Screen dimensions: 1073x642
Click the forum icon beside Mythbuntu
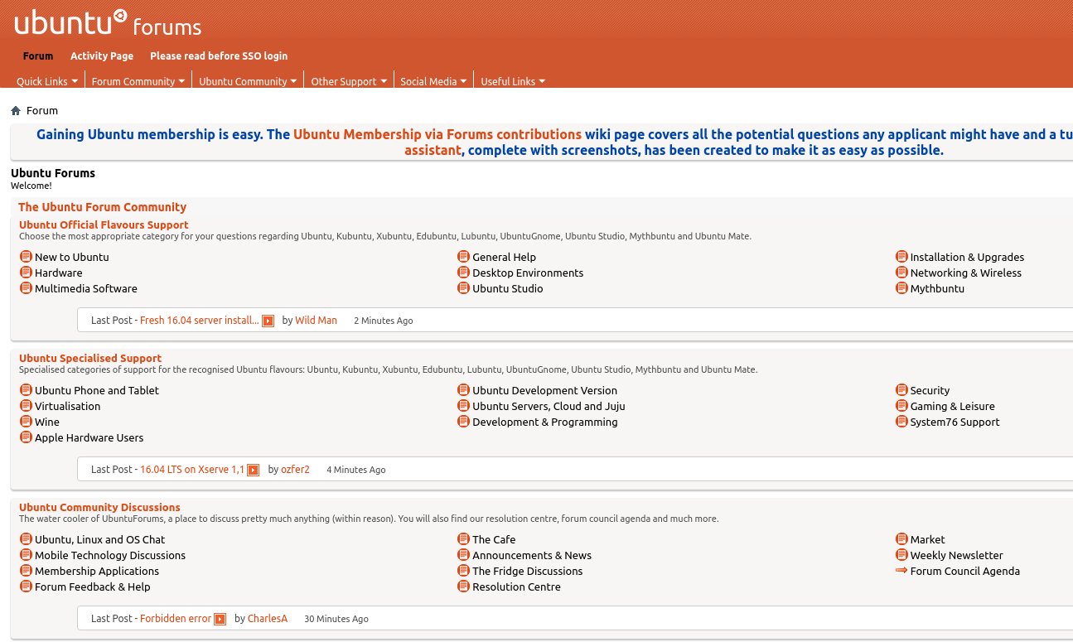(x=902, y=288)
